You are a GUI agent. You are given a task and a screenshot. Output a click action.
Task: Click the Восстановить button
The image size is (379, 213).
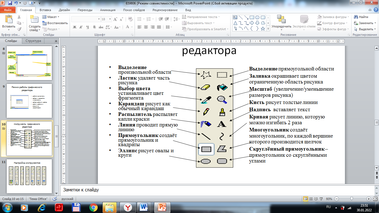(x=55, y=23)
